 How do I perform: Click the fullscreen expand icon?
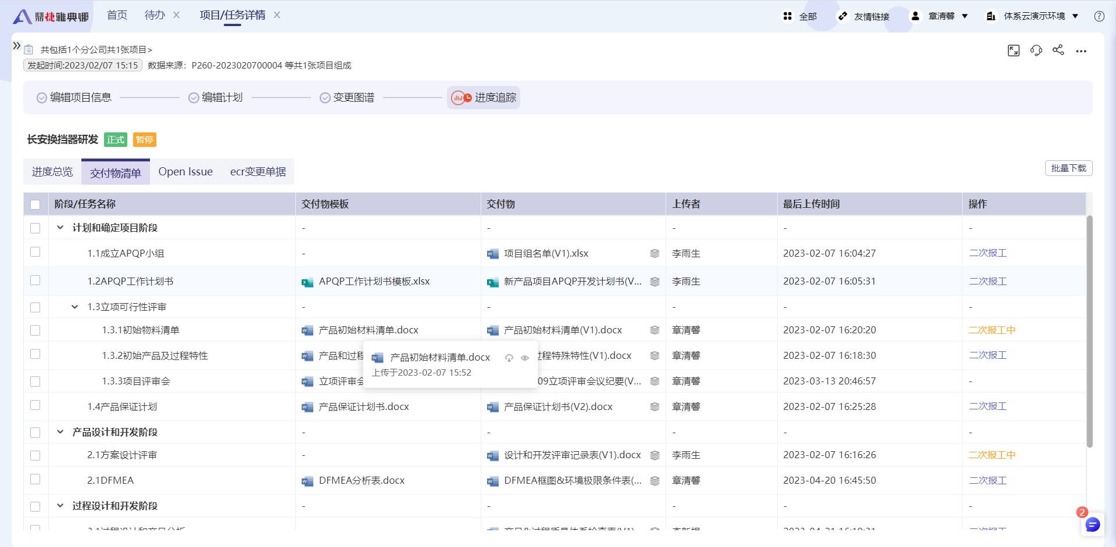(1014, 51)
